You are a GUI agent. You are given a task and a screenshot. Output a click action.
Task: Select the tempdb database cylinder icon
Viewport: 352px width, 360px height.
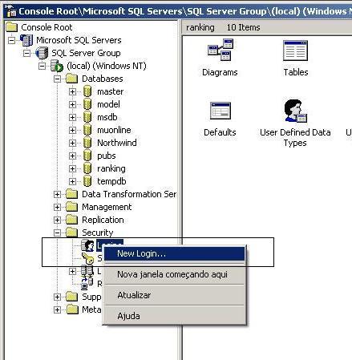coord(87,181)
